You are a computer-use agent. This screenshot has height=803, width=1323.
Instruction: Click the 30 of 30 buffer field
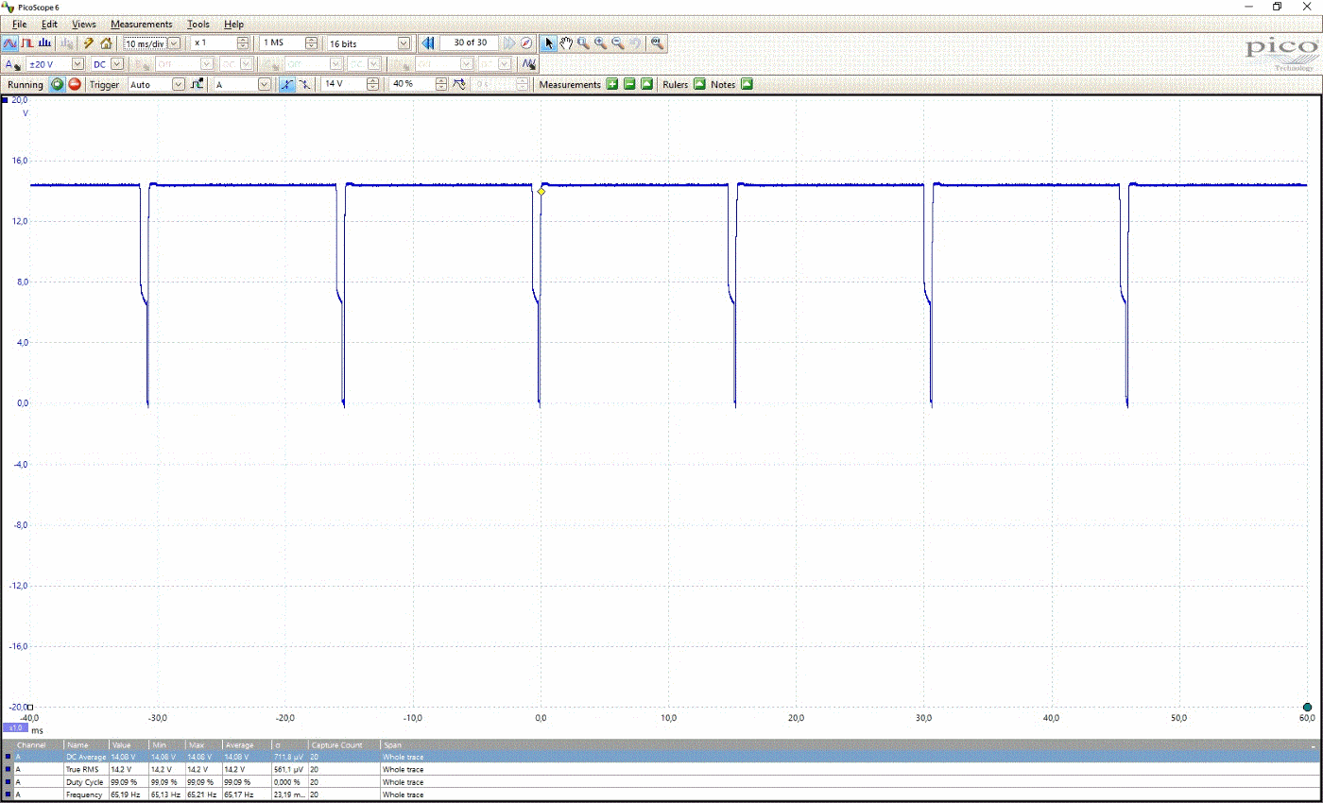coord(470,43)
